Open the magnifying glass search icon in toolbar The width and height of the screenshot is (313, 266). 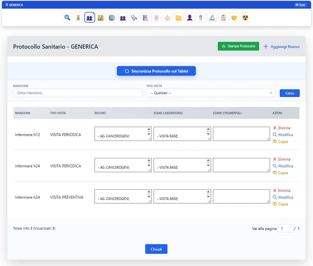tap(67, 18)
